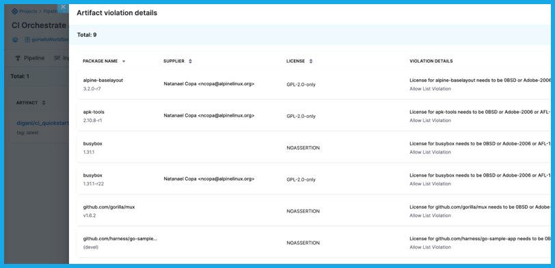555x268 pixels.
Task: Open the digani/ci_quickstart artifact link
Action: [42, 123]
